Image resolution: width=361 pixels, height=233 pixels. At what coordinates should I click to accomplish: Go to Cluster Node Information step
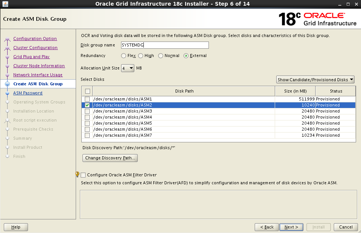click(x=39, y=66)
